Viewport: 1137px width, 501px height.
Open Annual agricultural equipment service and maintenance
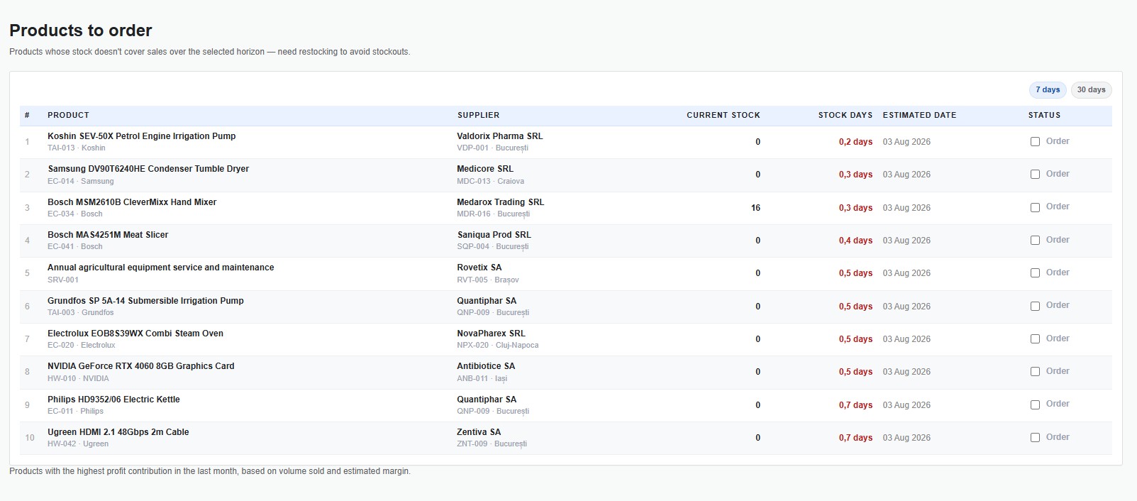pos(160,268)
